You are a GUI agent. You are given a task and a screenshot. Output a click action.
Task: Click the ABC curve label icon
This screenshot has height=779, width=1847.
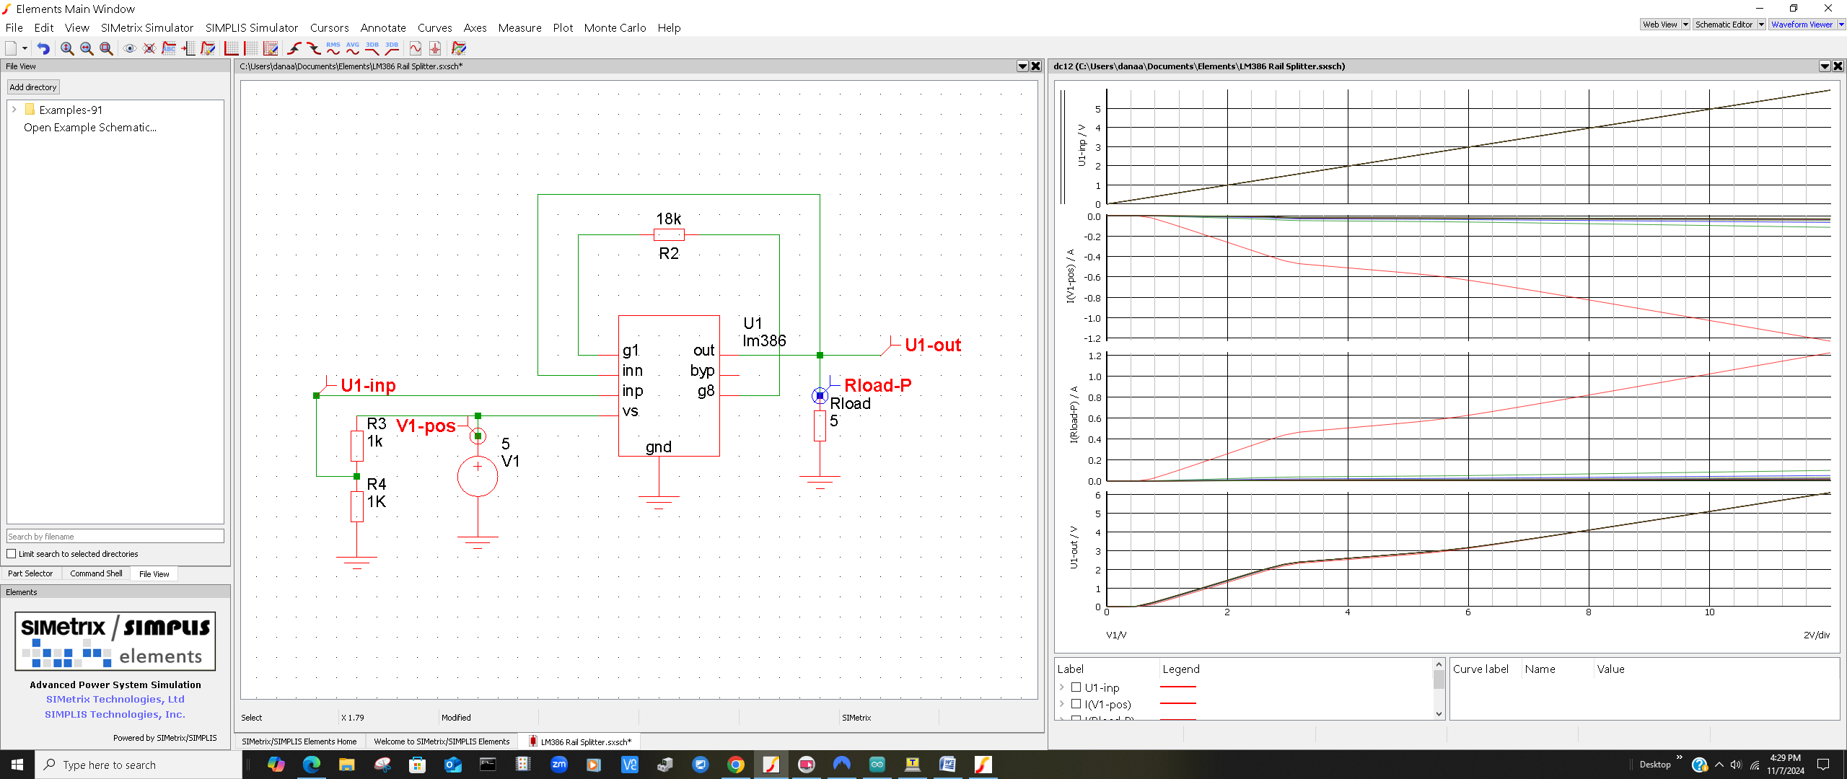click(169, 48)
